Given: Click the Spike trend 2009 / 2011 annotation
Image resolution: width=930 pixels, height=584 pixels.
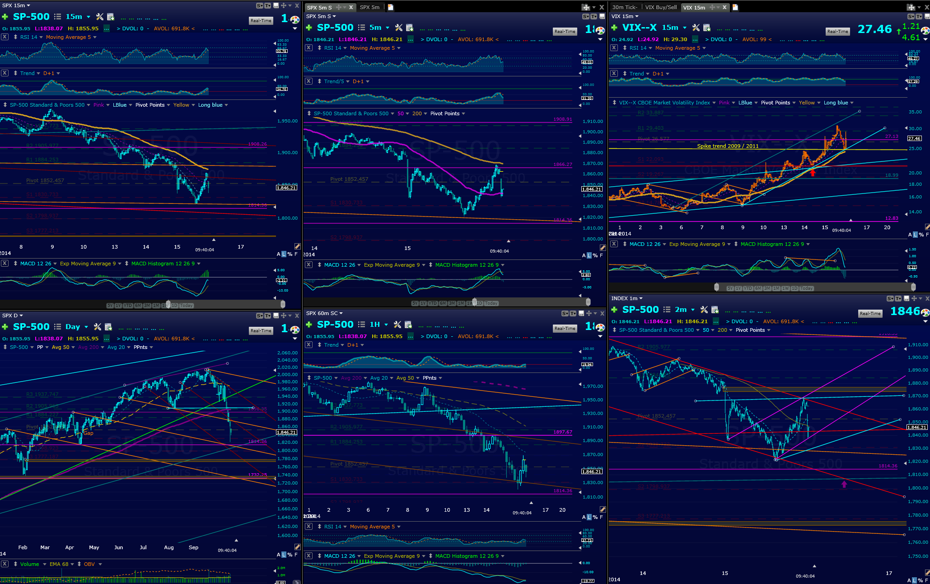Looking at the screenshot, I should tap(728, 146).
